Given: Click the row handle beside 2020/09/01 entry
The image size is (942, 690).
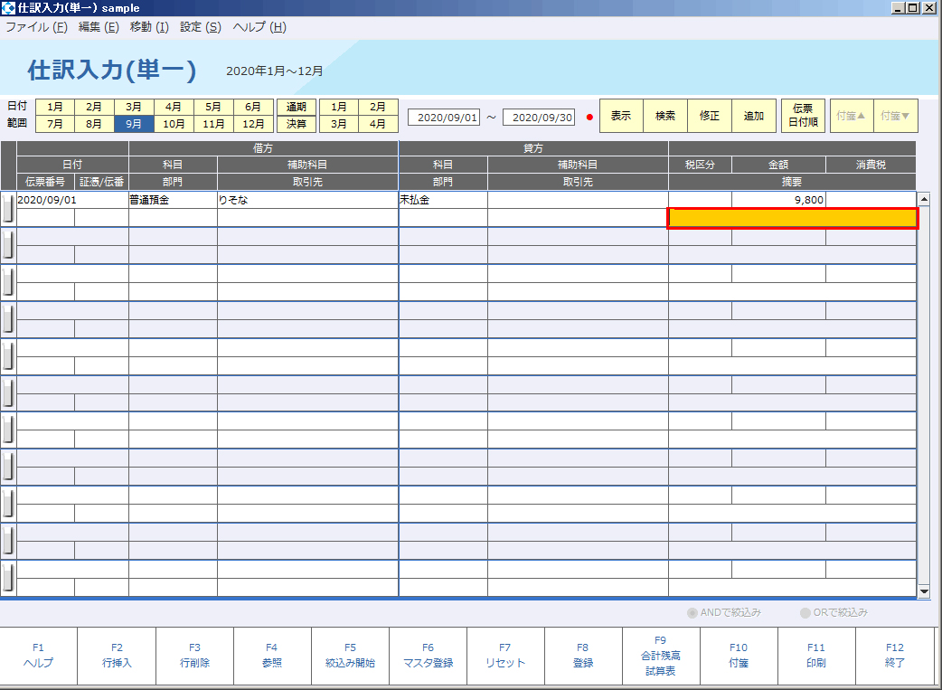Looking at the screenshot, I should click(8, 209).
